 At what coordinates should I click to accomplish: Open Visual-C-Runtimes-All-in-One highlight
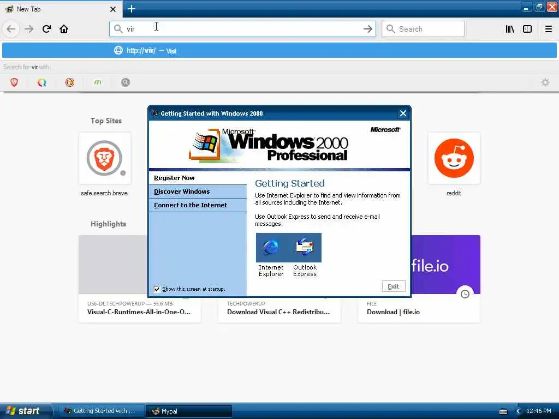coord(139,312)
